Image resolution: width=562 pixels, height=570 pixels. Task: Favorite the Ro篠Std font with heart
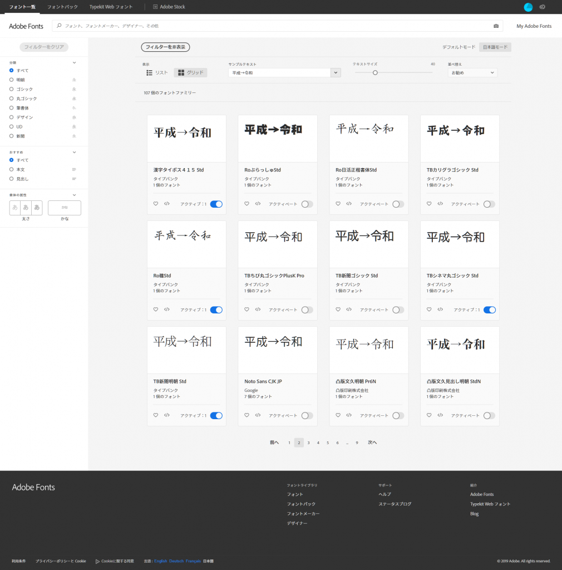pyautogui.click(x=155, y=309)
